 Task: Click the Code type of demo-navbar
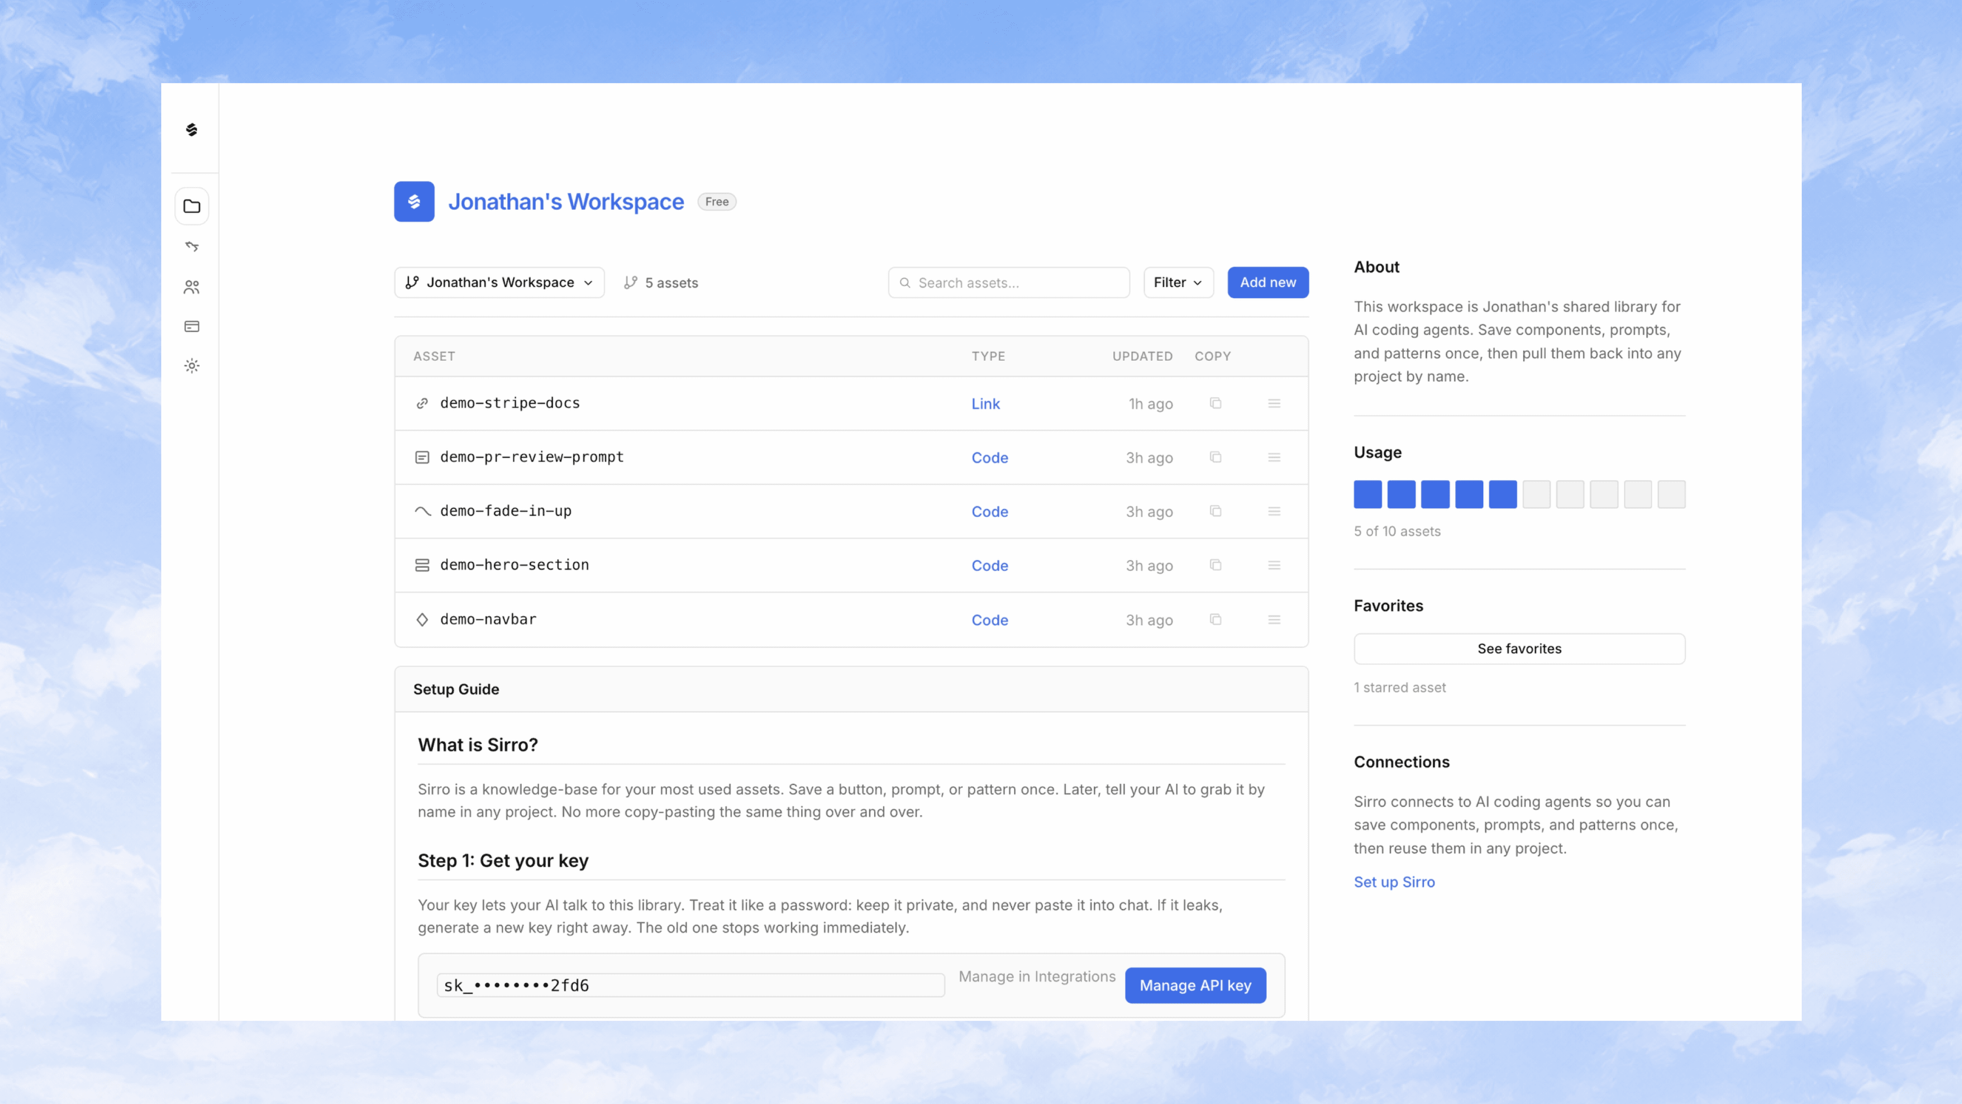pyautogui.click(x=990, y=620)
